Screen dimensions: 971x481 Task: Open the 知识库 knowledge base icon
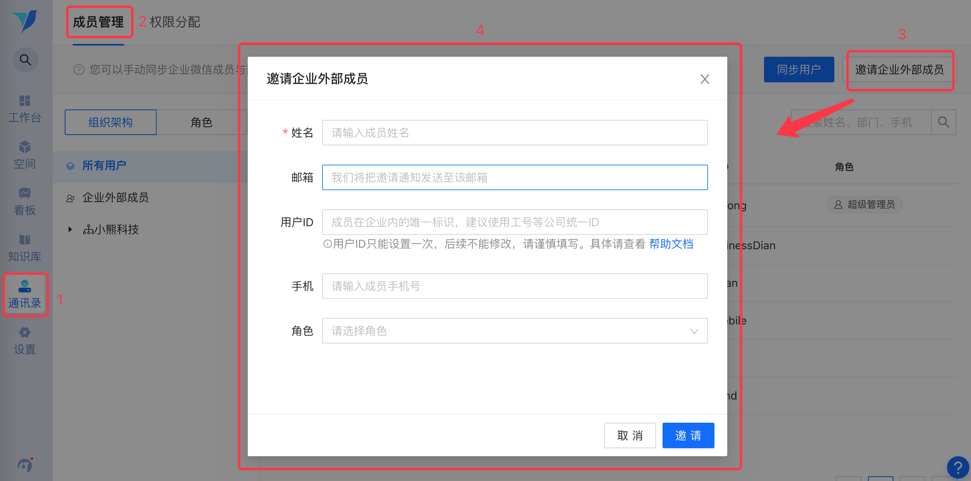[x=25, y=247]
